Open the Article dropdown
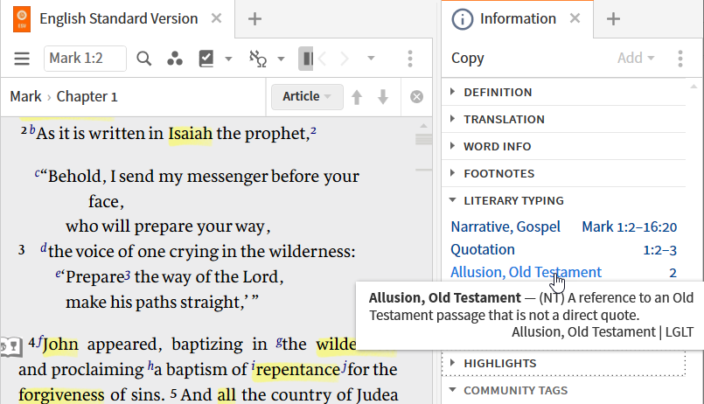Screen dimensions: 704x404 click(307, 96)
